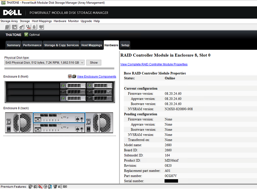Click the stethoscope toolbar icon
Screen dimensions: 257x189
click(x=28, y=27)
